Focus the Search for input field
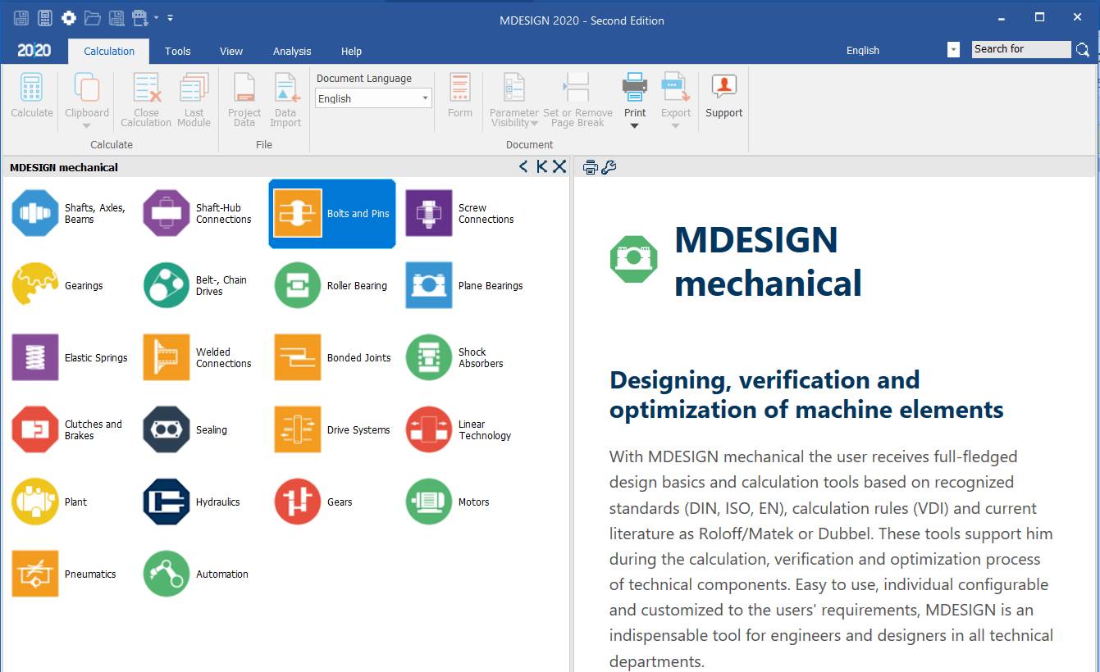This screenshot has width=1100, height=672. [x=1021, y=49]
